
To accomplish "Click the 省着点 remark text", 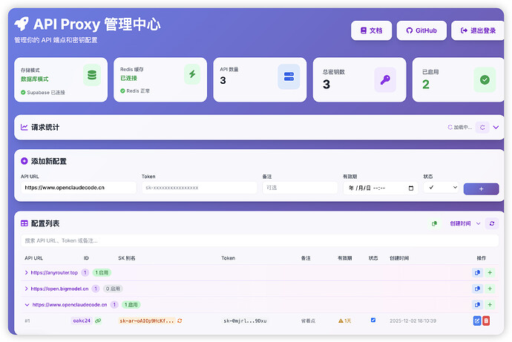I will point(308,320).
